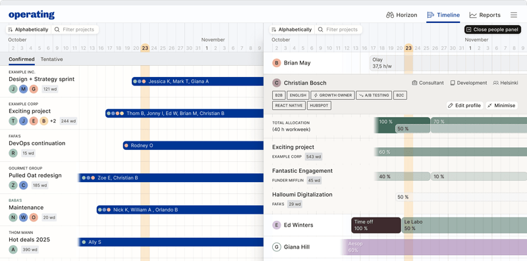Image resolution: width=527 pixels, height=261 pixels.
Task: Select the Zoe E, Christian B bar
Action: tap(171, 178)
